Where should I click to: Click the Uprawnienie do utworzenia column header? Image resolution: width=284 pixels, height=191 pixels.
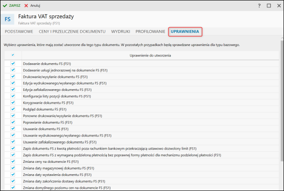[150, 55]
